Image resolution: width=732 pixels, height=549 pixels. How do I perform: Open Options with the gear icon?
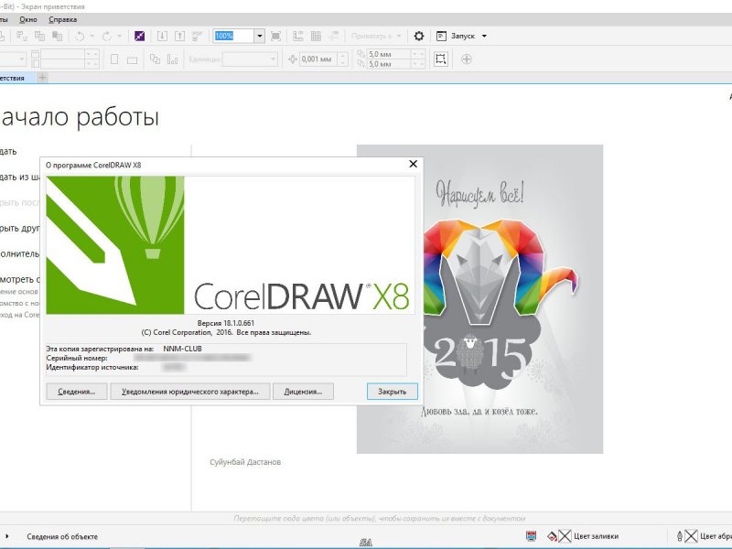pos(419,36)
